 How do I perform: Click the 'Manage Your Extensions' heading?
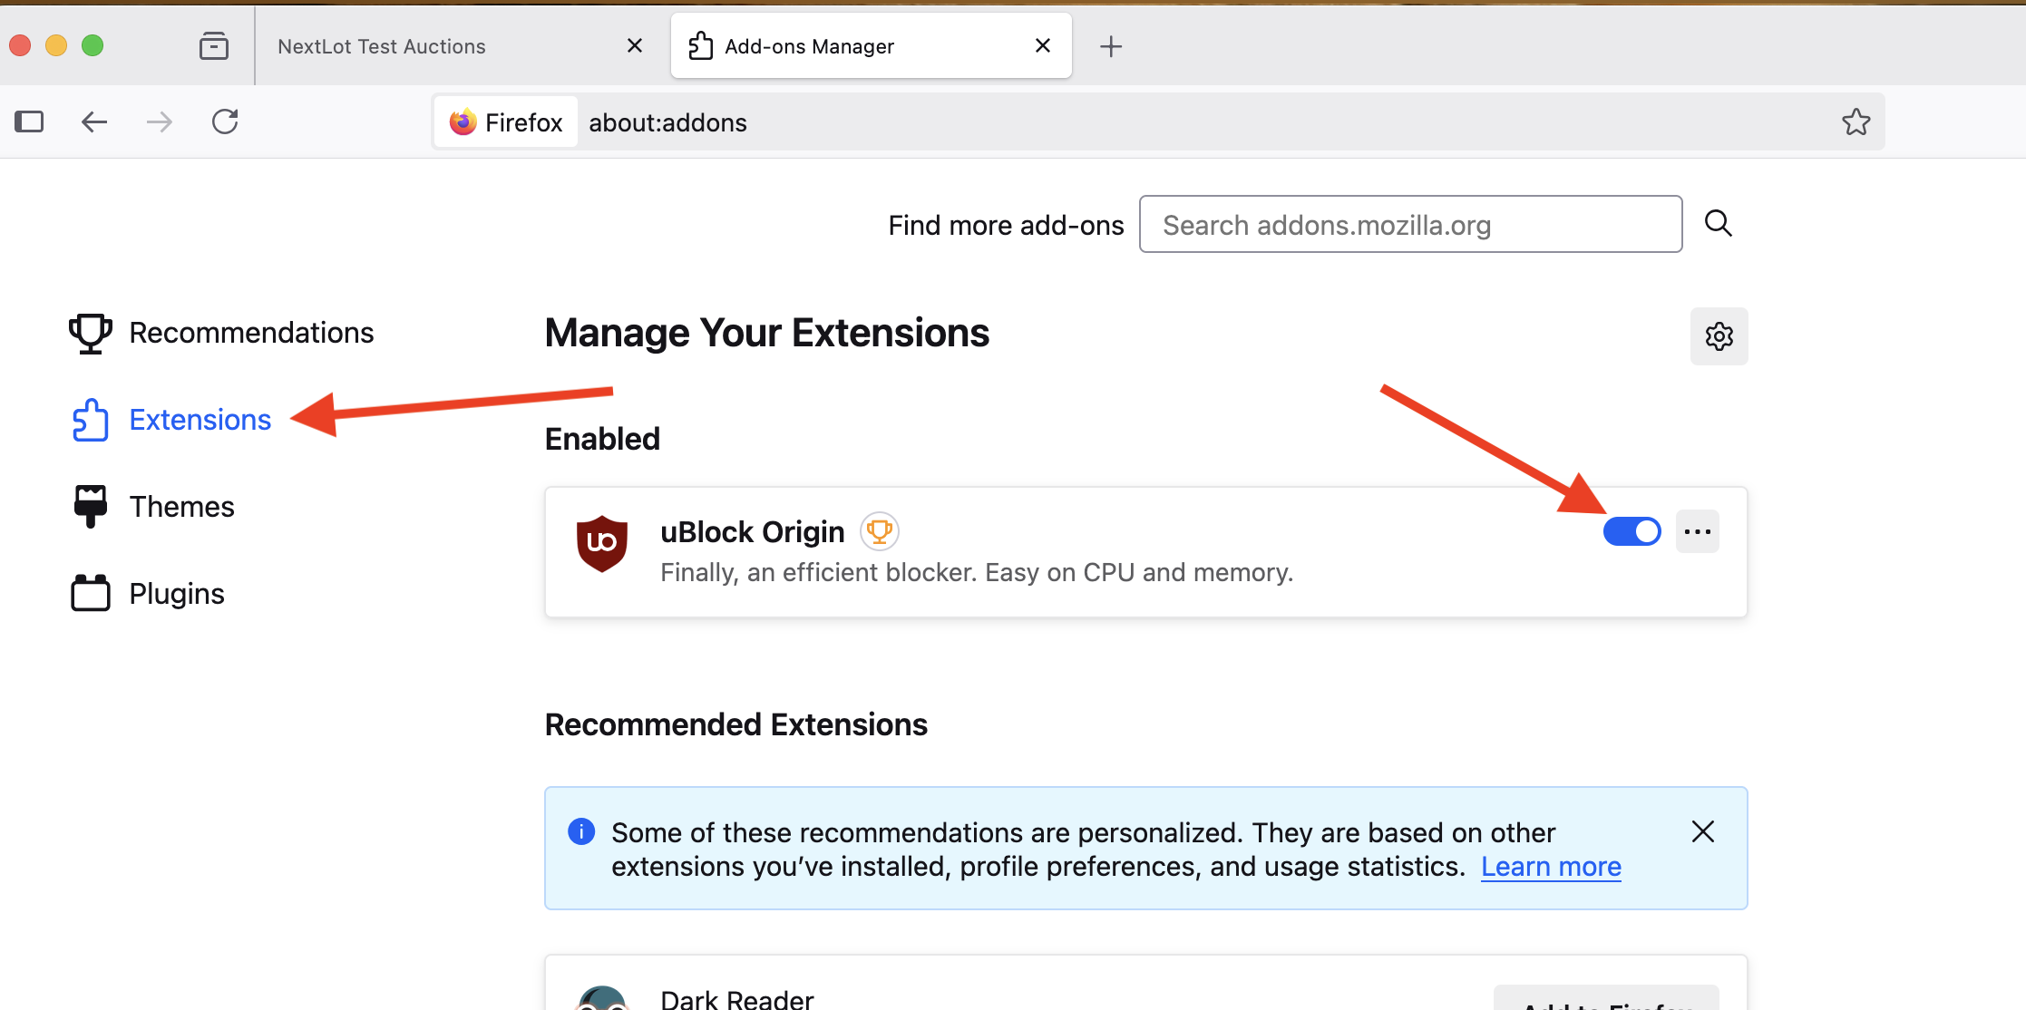click(767, 333)
